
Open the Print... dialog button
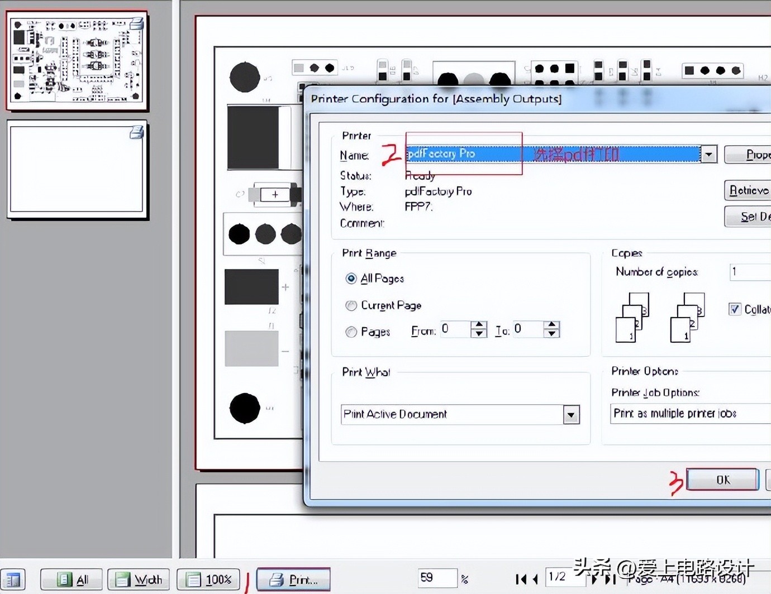293,579
